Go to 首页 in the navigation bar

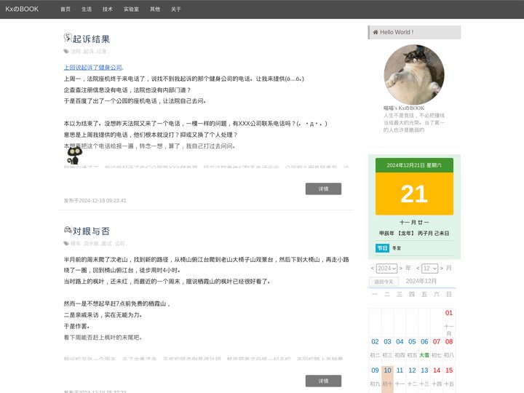[65, 9]
